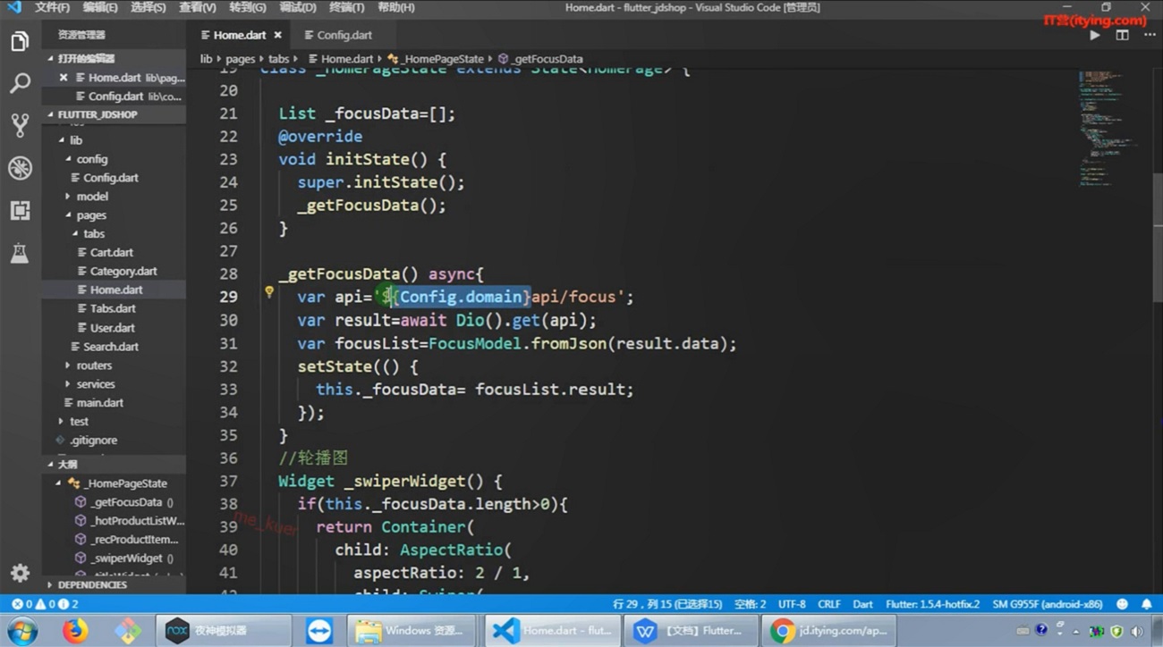This screenshot has width=1163, height=647.
Task: Switch to the Chrome jd.itying.com taskbar window
Action: click(829, 631)
